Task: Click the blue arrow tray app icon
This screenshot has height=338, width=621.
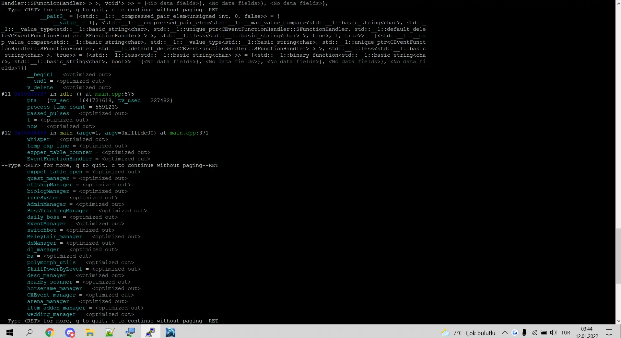Action: [515, 332]
